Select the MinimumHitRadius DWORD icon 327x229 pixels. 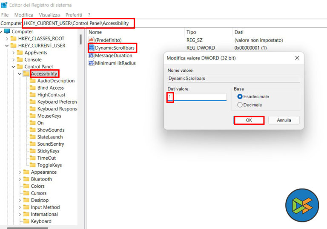pyautogui.click(x=91, y=63)
